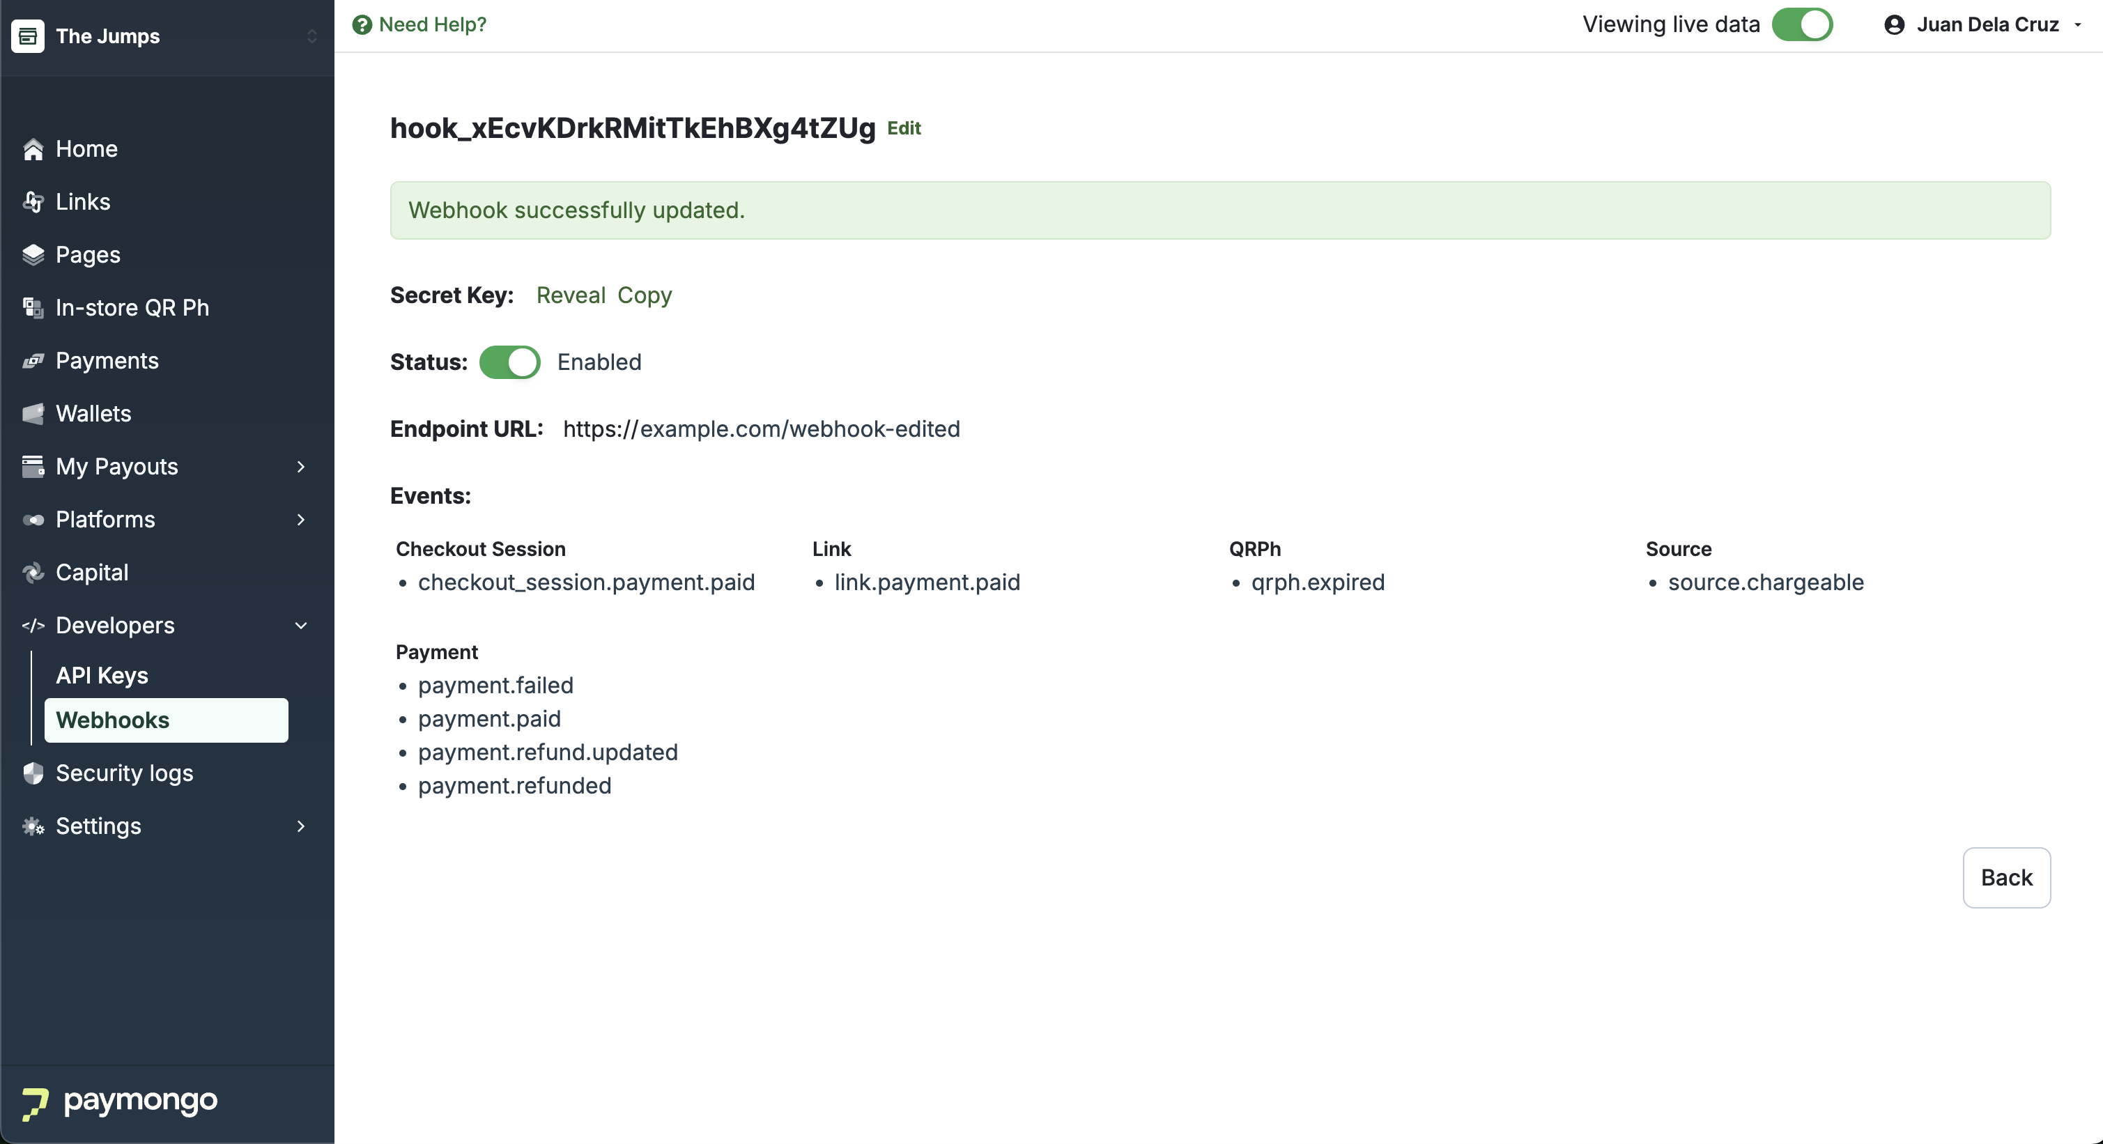This screenshot has width=2103, height=1144.
Task: Open the merchant switcher arrows next to The Jumps
Action: [x=312, y=36]
